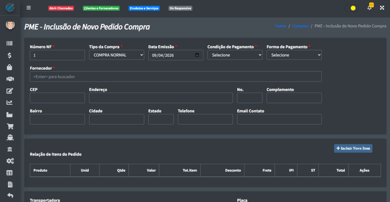Open the gears settings sidebar icon

coord(10,161)
